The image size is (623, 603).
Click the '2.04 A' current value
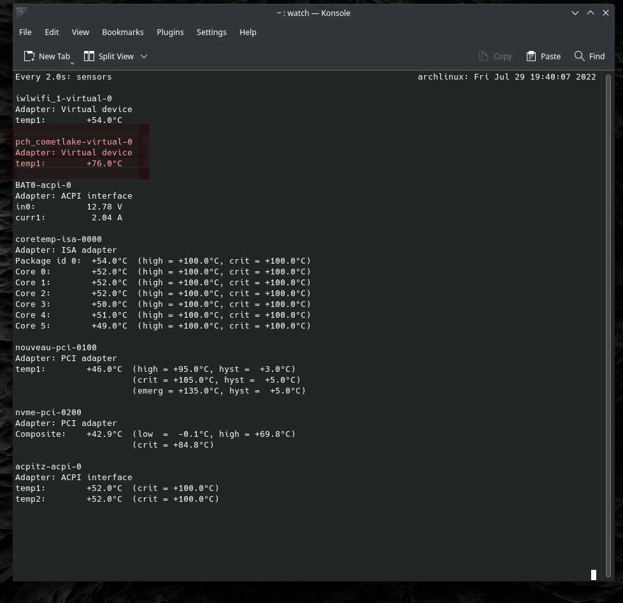click(107, 217)
